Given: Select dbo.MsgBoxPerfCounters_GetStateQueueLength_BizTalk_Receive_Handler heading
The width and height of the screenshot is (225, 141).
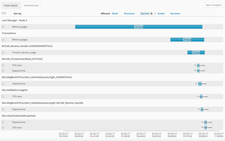Looking at the screenshot, I should 43,103.
